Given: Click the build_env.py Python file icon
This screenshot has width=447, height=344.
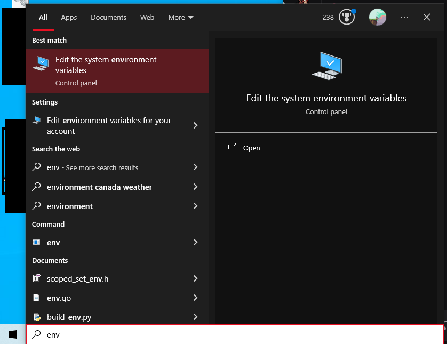Looking at the screenshot, I should 36,317.
